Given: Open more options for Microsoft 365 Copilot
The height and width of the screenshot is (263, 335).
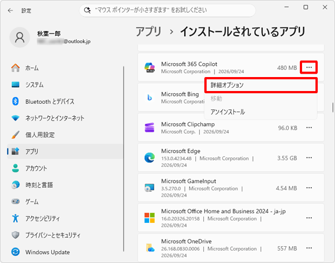Looking at the screenshot, I should coord(309,68).
